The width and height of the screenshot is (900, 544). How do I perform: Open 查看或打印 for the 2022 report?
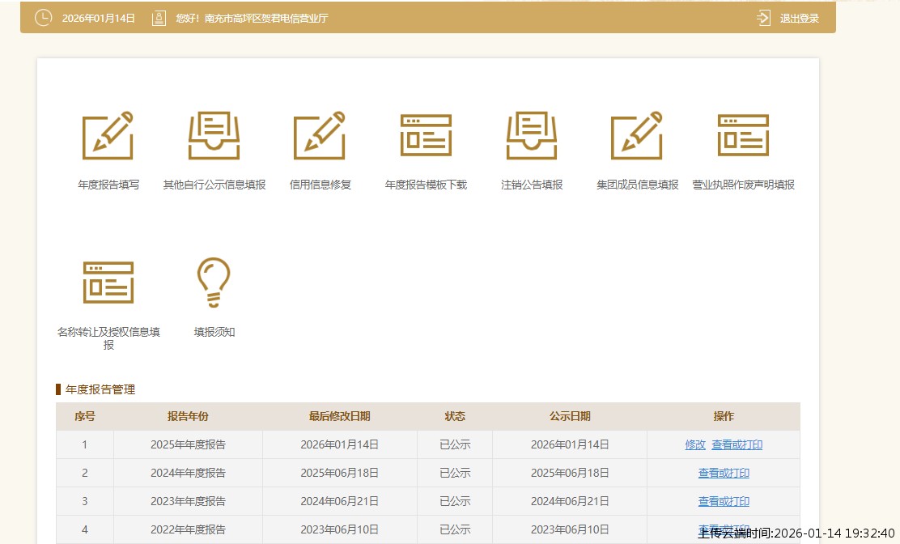point(724,529)
